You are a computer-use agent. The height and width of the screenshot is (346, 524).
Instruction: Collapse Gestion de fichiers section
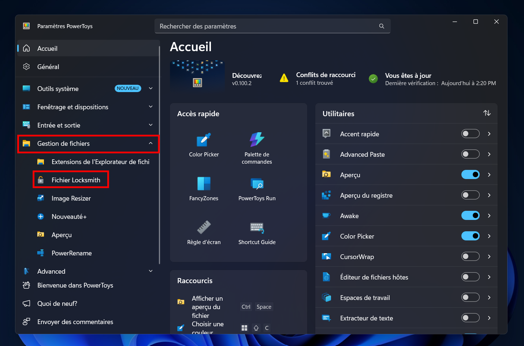150,143
